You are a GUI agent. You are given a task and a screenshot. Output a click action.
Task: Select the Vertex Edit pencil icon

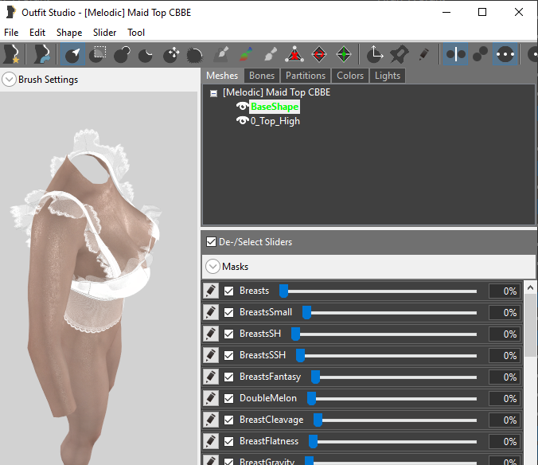tap(423, 54)
